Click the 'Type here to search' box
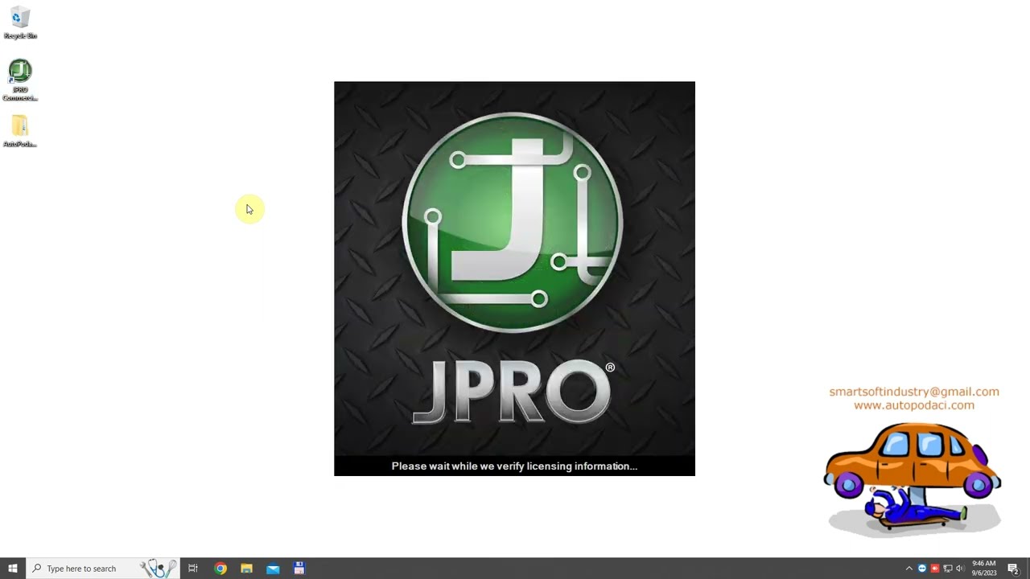The image size is (1030, 579). point(103,569)
